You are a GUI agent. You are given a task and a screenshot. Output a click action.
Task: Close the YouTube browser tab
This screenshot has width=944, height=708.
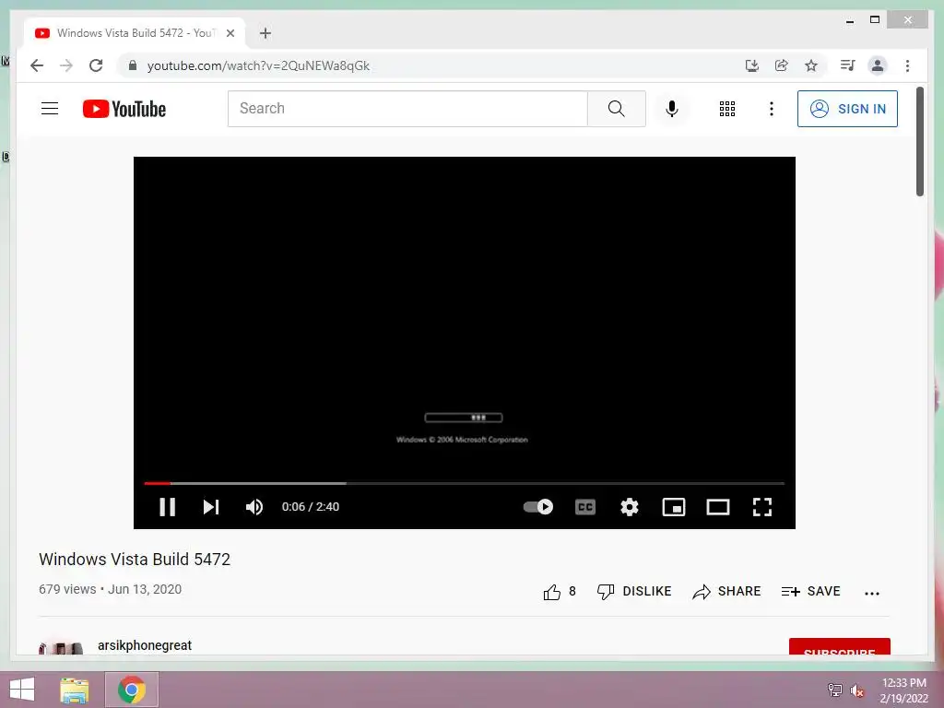click(230, 33)
